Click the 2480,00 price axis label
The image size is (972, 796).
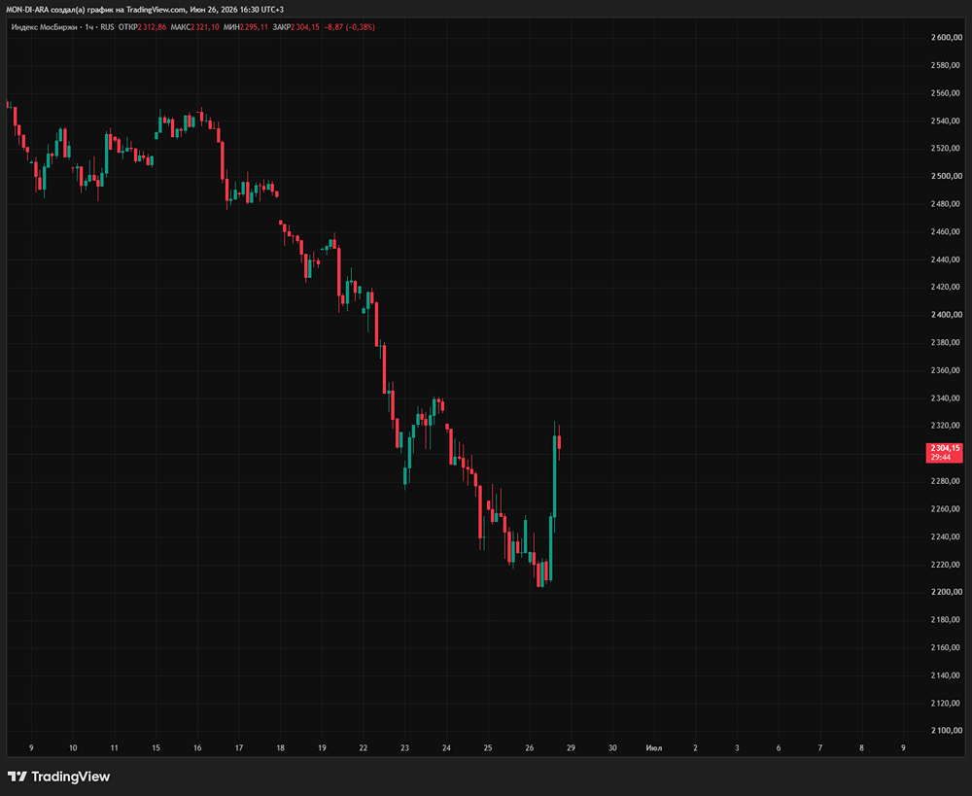(x=946, y=204)
